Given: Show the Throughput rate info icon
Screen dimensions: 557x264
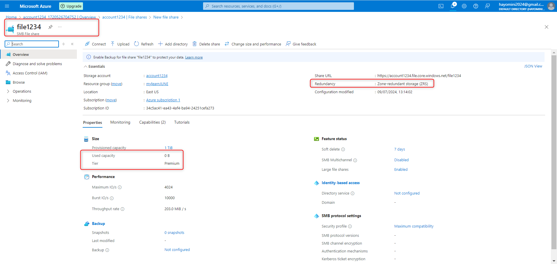Looking at the screenshot, I should 122,209.
